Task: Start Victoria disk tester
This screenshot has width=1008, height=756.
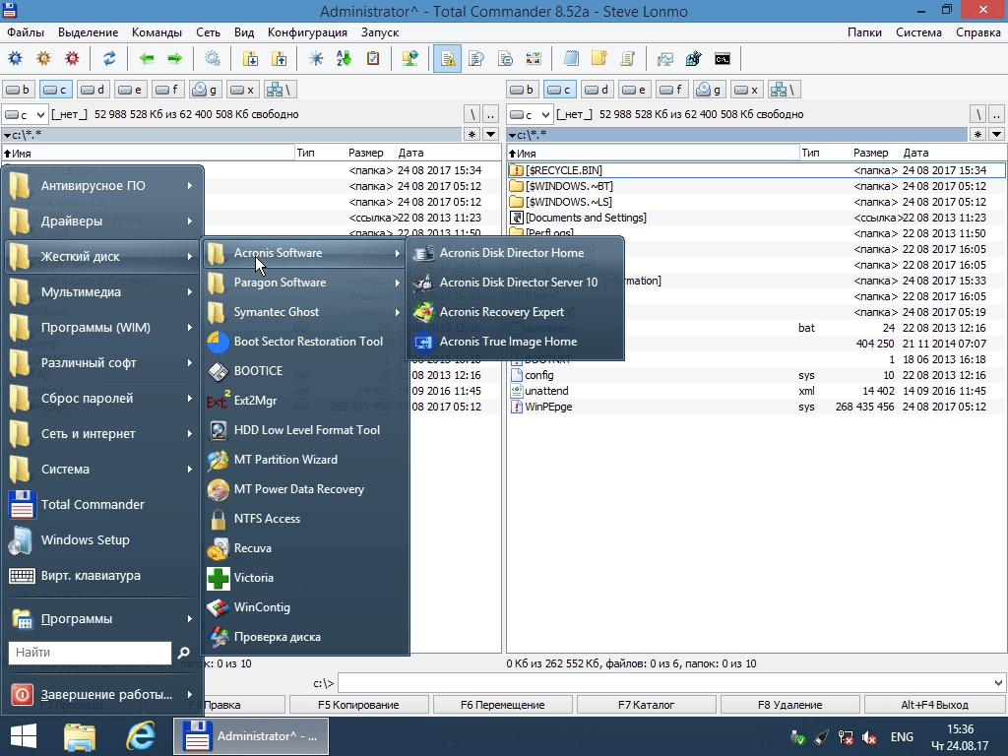Action: [x=305, y=578]
